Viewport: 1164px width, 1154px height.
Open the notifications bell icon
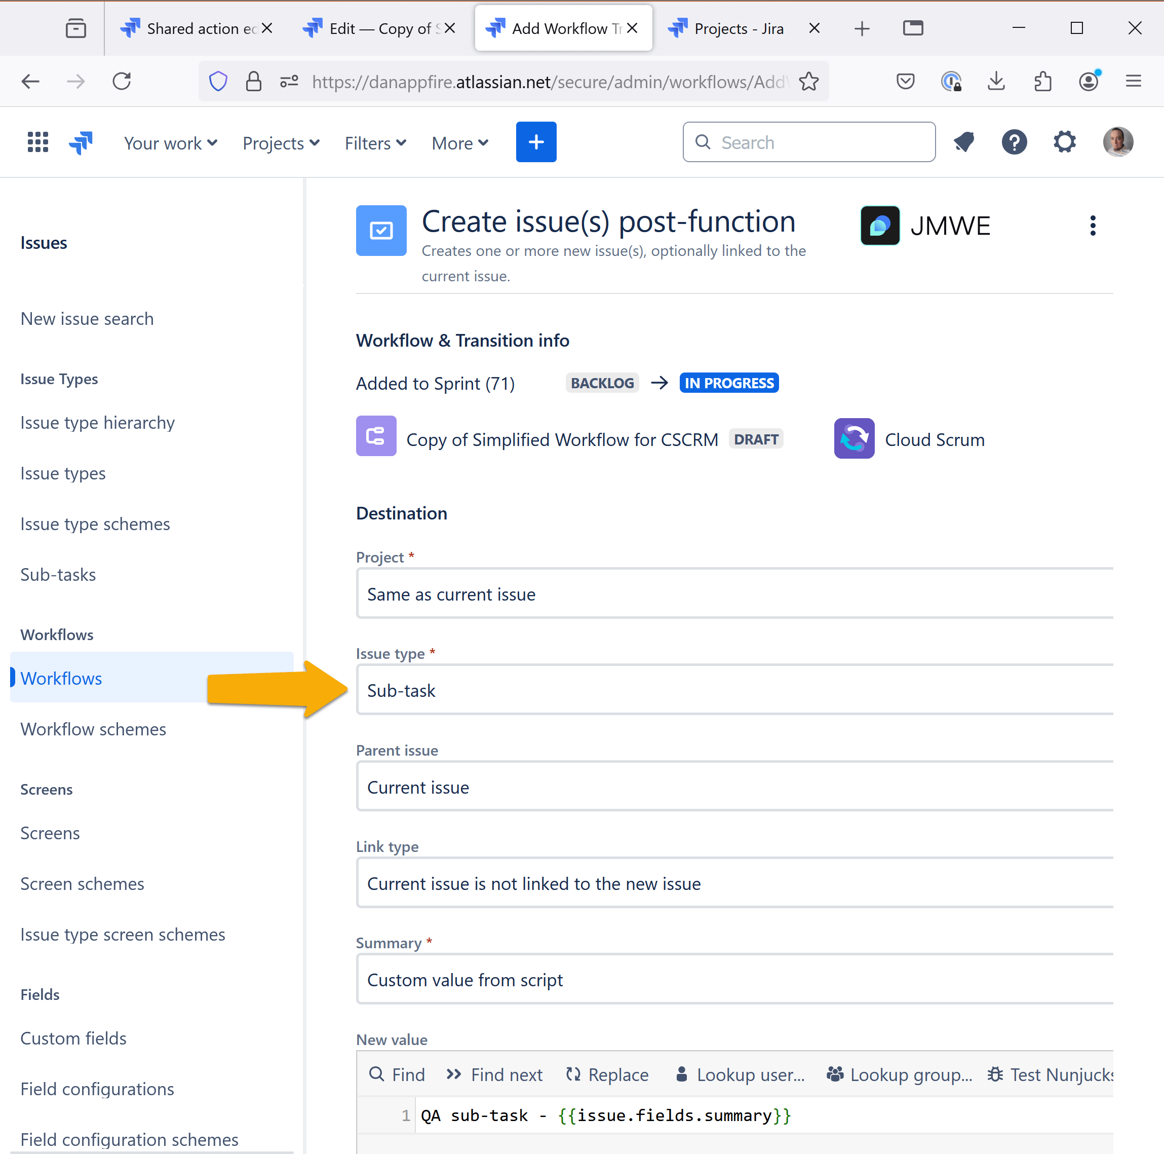[x=964, y=142]
